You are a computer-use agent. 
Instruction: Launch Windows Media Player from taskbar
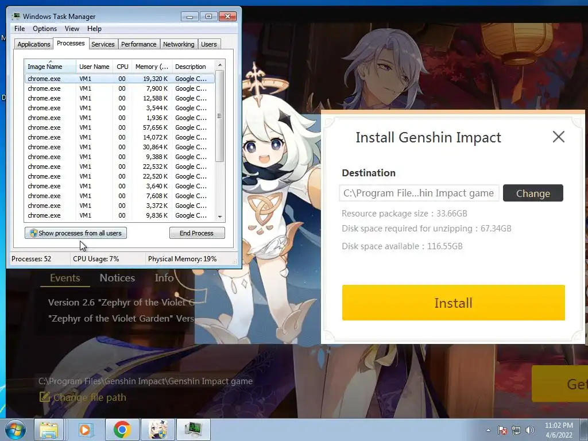click(x=85, y=430)
